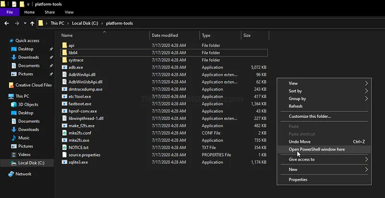Viewport: 385px width, 198px height.
Task: Click the lib64 folder icon
Action: [64, 53]
